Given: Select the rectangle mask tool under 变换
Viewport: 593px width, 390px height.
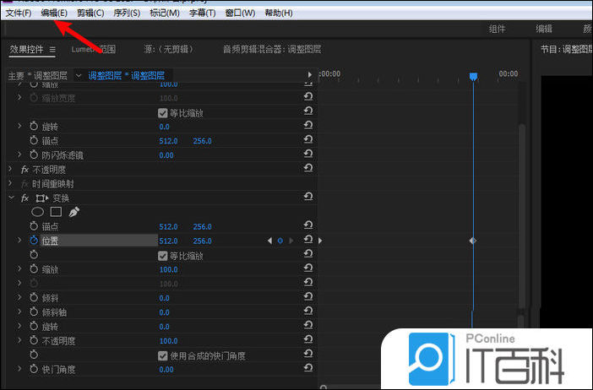Looking at the screenshot, I should [56, 212].
